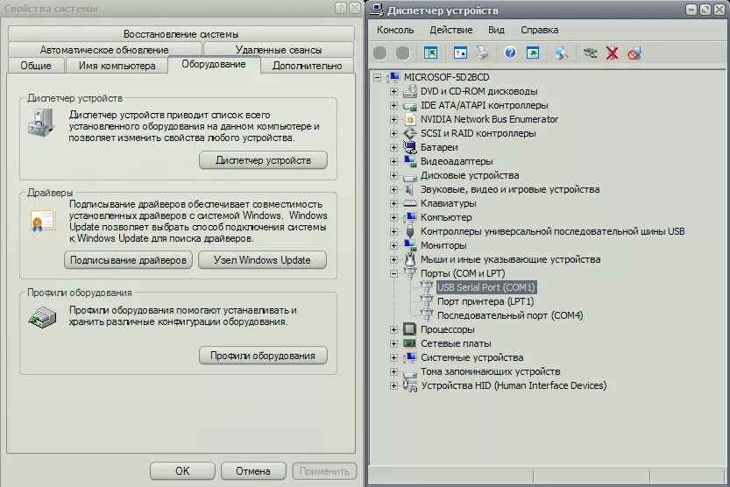Switch to Имя компьютера tab

point(117,66)
